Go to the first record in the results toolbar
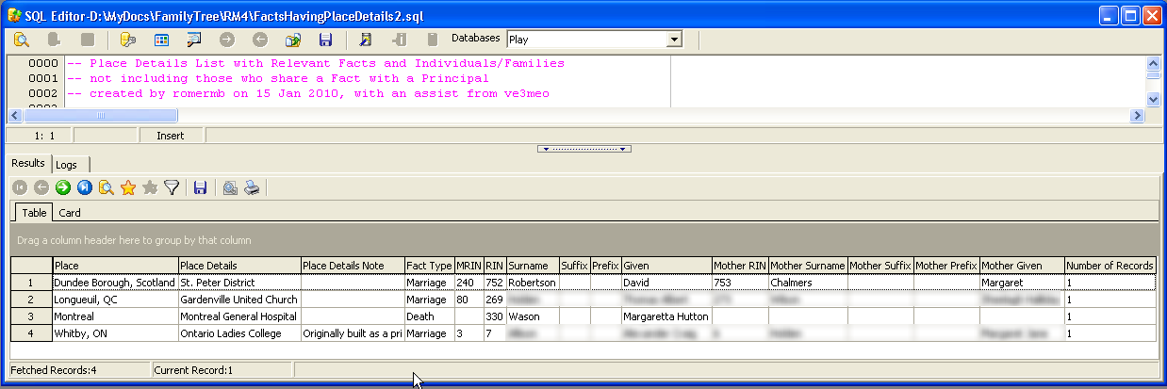Screen dimensions: 1167x389 coord(19,187)
